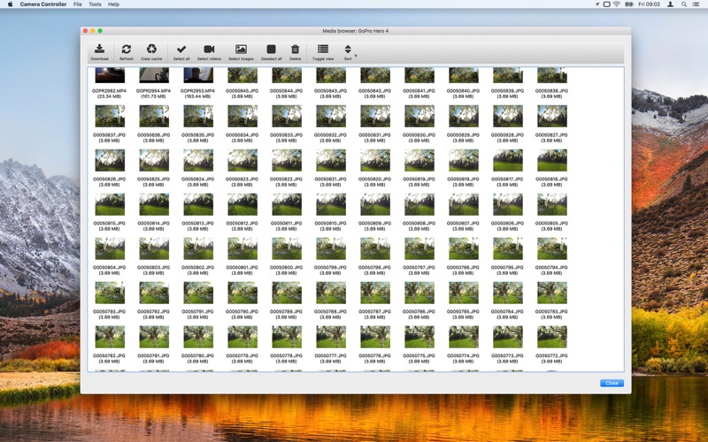Click the blue Close button
The width and height of the screenshot is (708, 442).
pos(611,383)
